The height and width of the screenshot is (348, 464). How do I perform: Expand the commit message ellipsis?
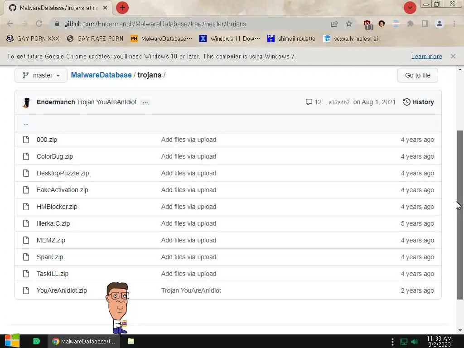[145, 102]
